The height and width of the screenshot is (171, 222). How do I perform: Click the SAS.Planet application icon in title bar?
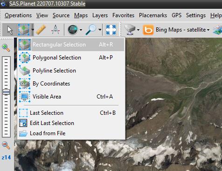pos(3,4)
